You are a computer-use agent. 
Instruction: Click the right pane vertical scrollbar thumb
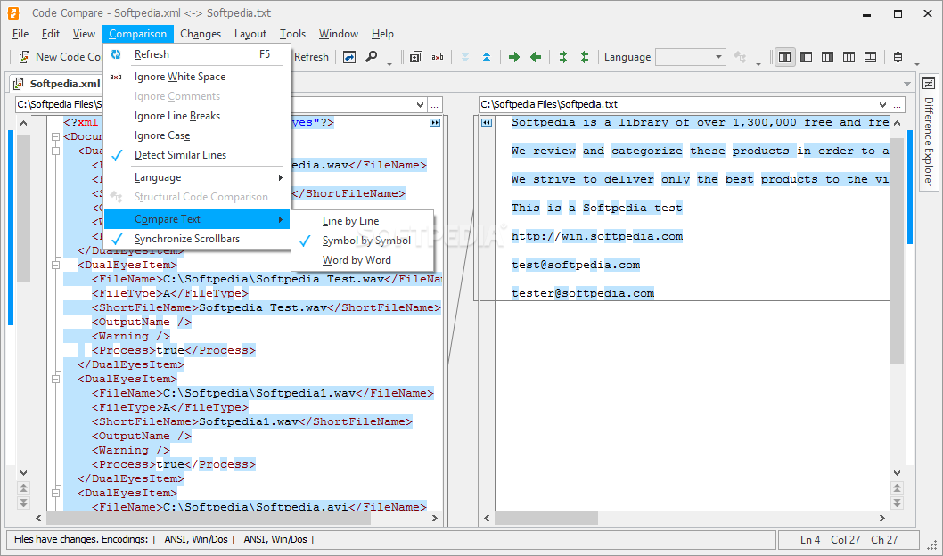pos(897,250)
